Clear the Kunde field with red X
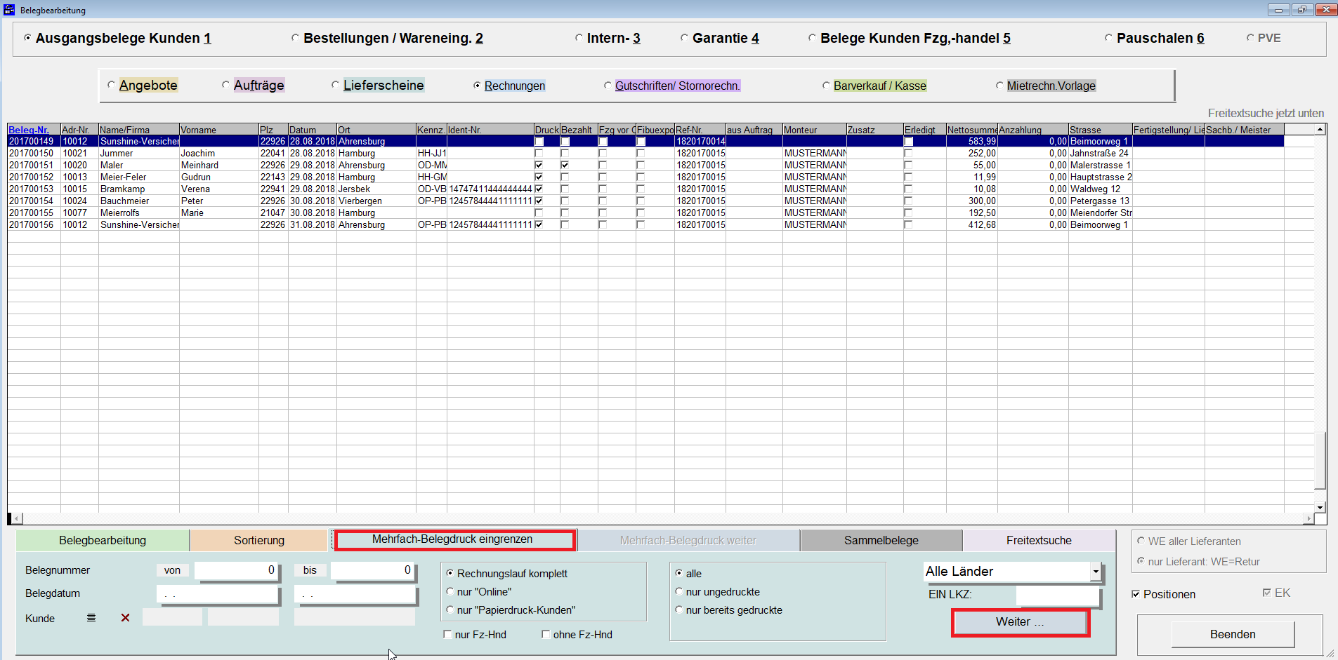The width and height of the screenshot is (1338, 660). 125,618
